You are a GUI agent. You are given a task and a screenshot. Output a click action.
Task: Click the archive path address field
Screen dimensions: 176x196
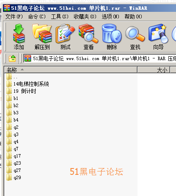click(x=99, y=58)
